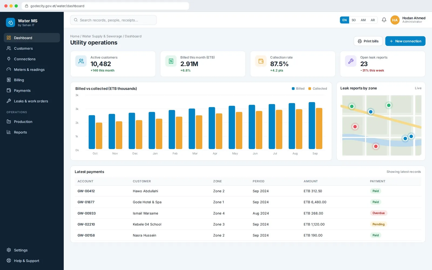Click the red map pin near the river
Screen dimensions: 432x270
[376, 146]
